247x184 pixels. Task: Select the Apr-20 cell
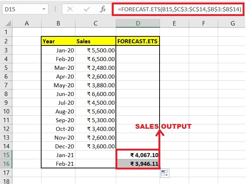click(x=58, y=76)
